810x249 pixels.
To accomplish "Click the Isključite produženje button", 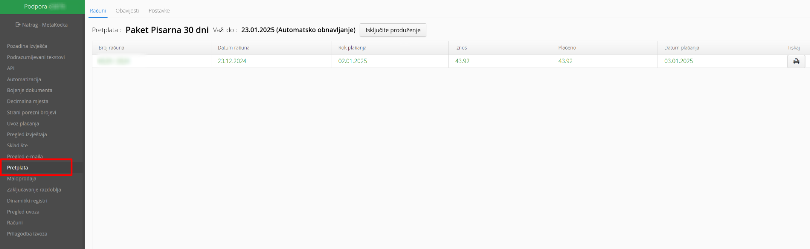I will (x=393, y=30).
